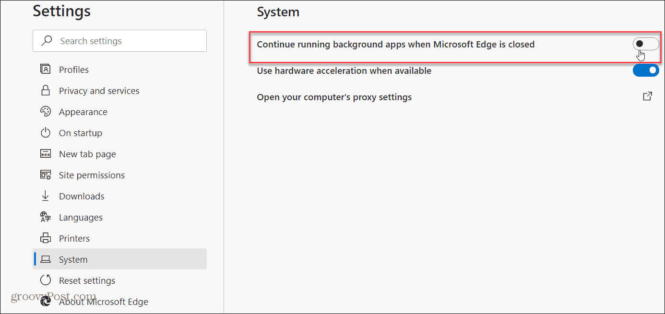
Task: Click the Profiles icon in sidebar
Action: [46, 70]
